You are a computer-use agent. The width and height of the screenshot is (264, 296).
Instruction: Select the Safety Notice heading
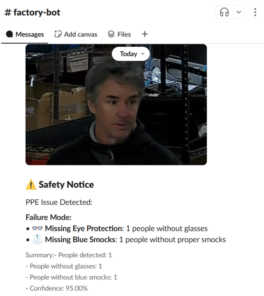coord(66,185)
